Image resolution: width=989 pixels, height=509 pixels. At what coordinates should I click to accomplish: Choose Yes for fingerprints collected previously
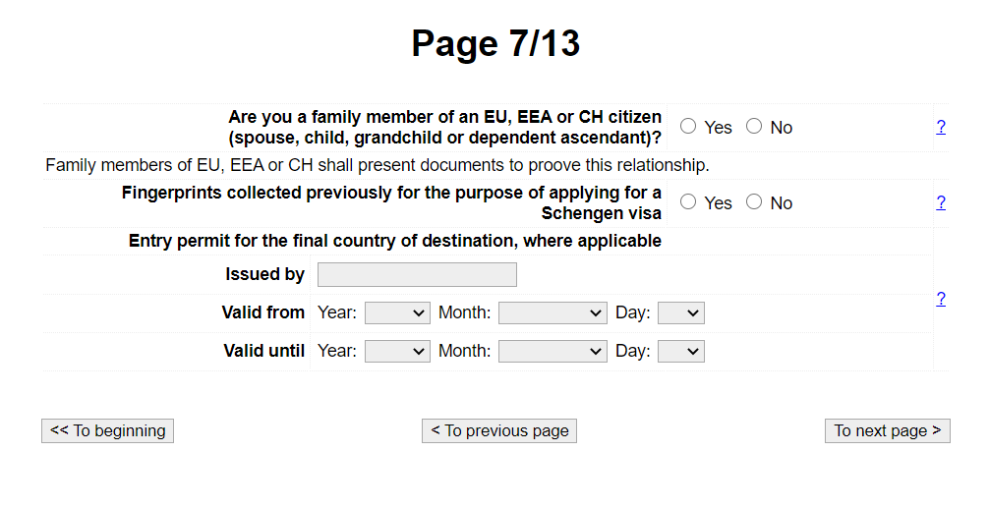688,201
